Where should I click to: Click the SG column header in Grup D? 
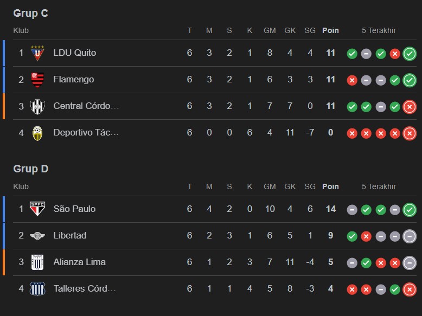310,186
